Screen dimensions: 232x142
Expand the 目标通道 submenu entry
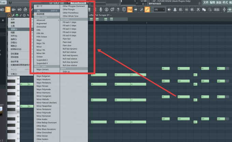pos(20,54)
